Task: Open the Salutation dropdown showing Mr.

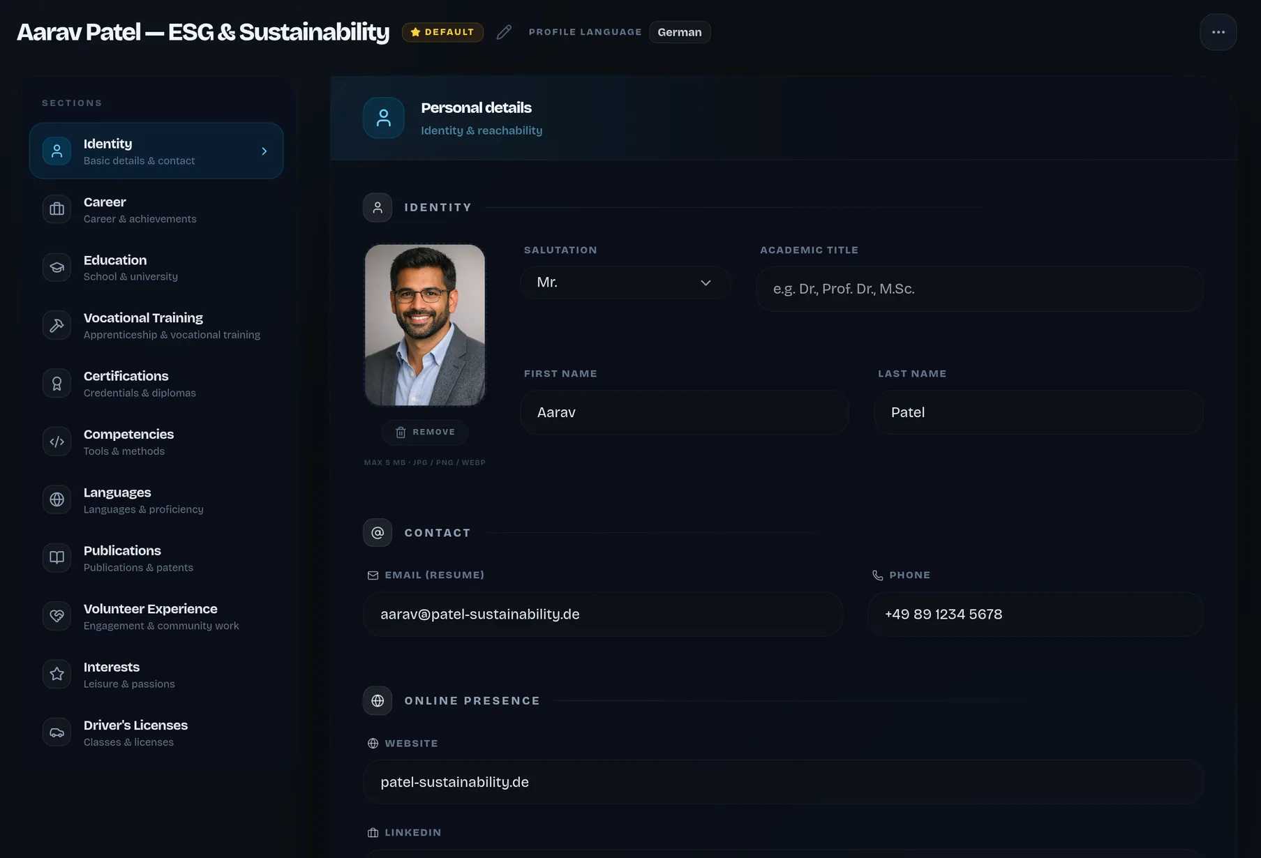Action: pos(625,283)
